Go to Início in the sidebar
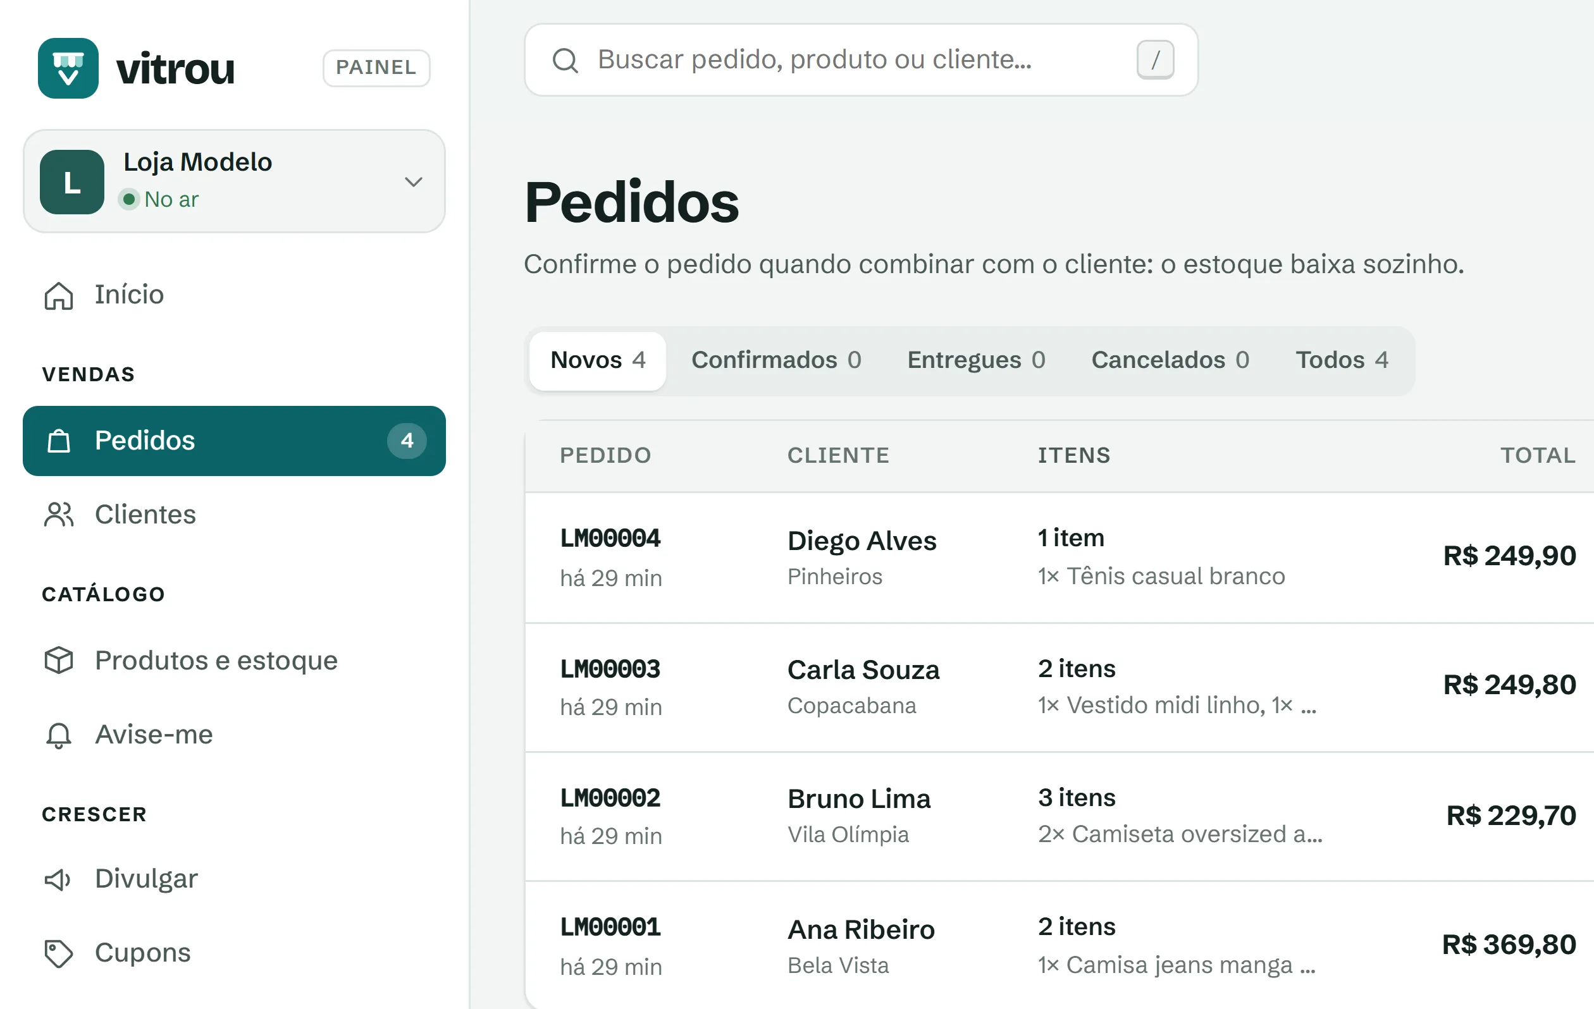Screen dimensions: 1594x1009 pos(233,295)
